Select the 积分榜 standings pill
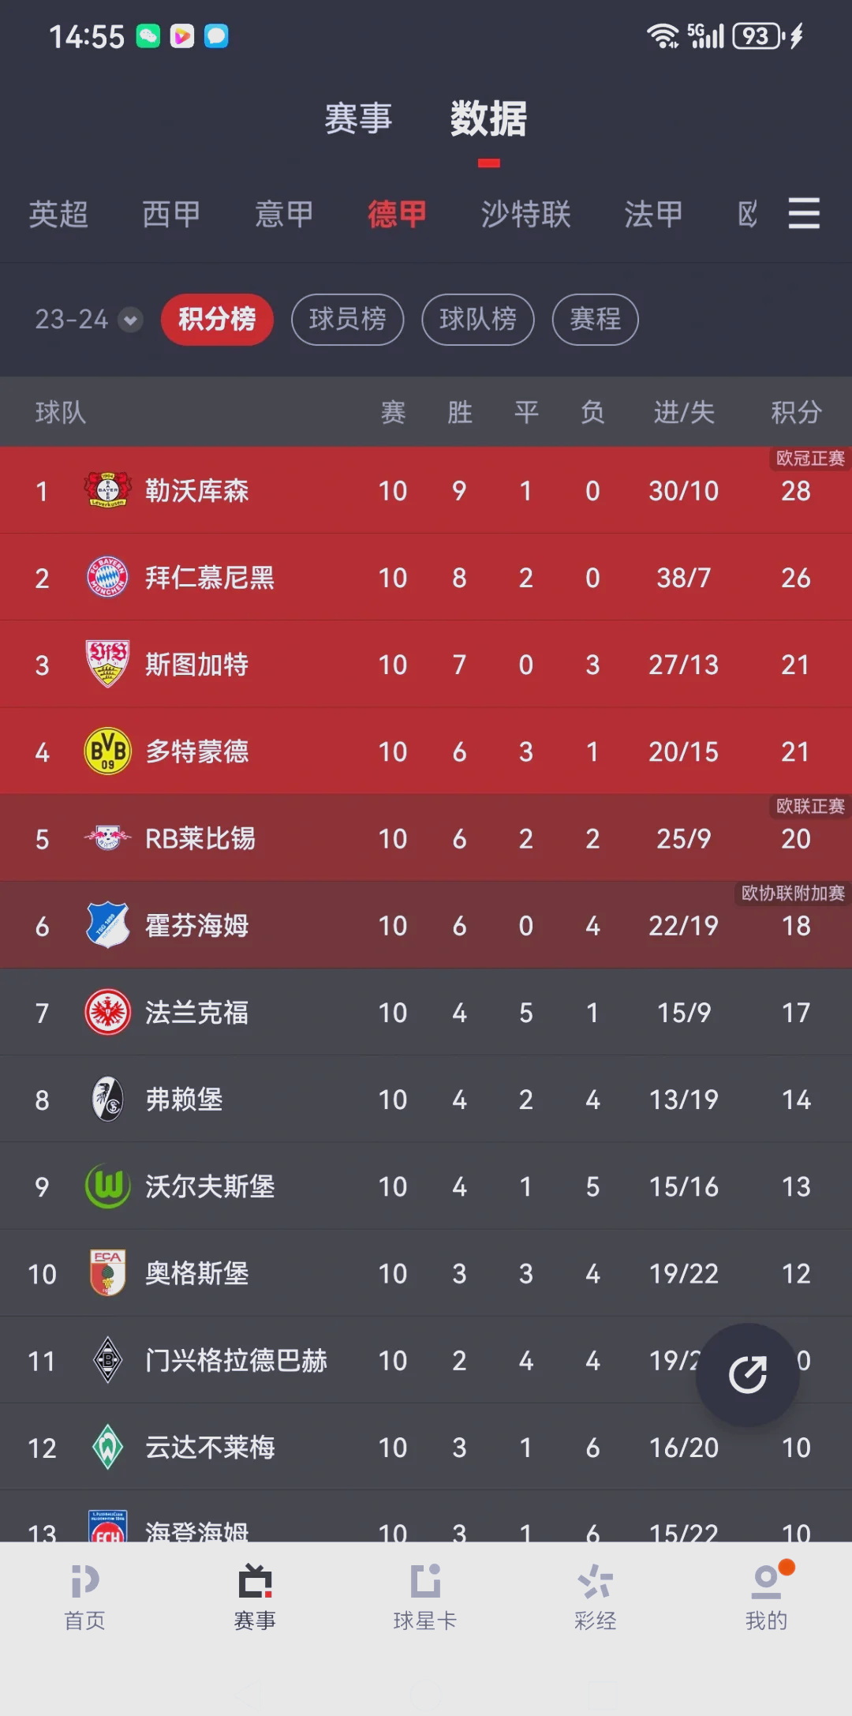The image size is (852, 1716). [217, 320]
